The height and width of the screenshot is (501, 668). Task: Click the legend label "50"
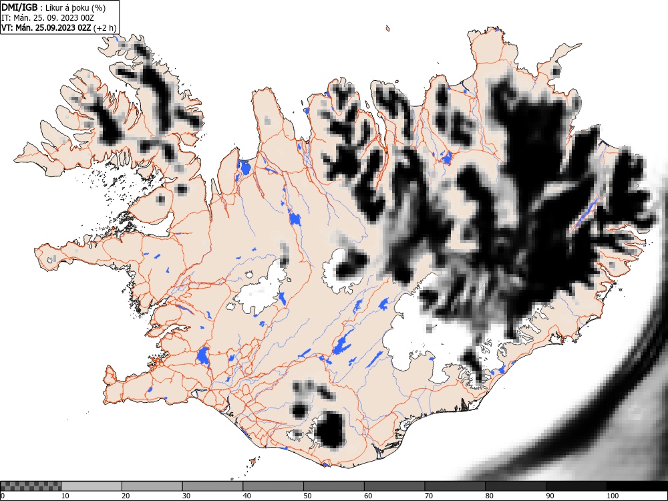click(307, 496)
